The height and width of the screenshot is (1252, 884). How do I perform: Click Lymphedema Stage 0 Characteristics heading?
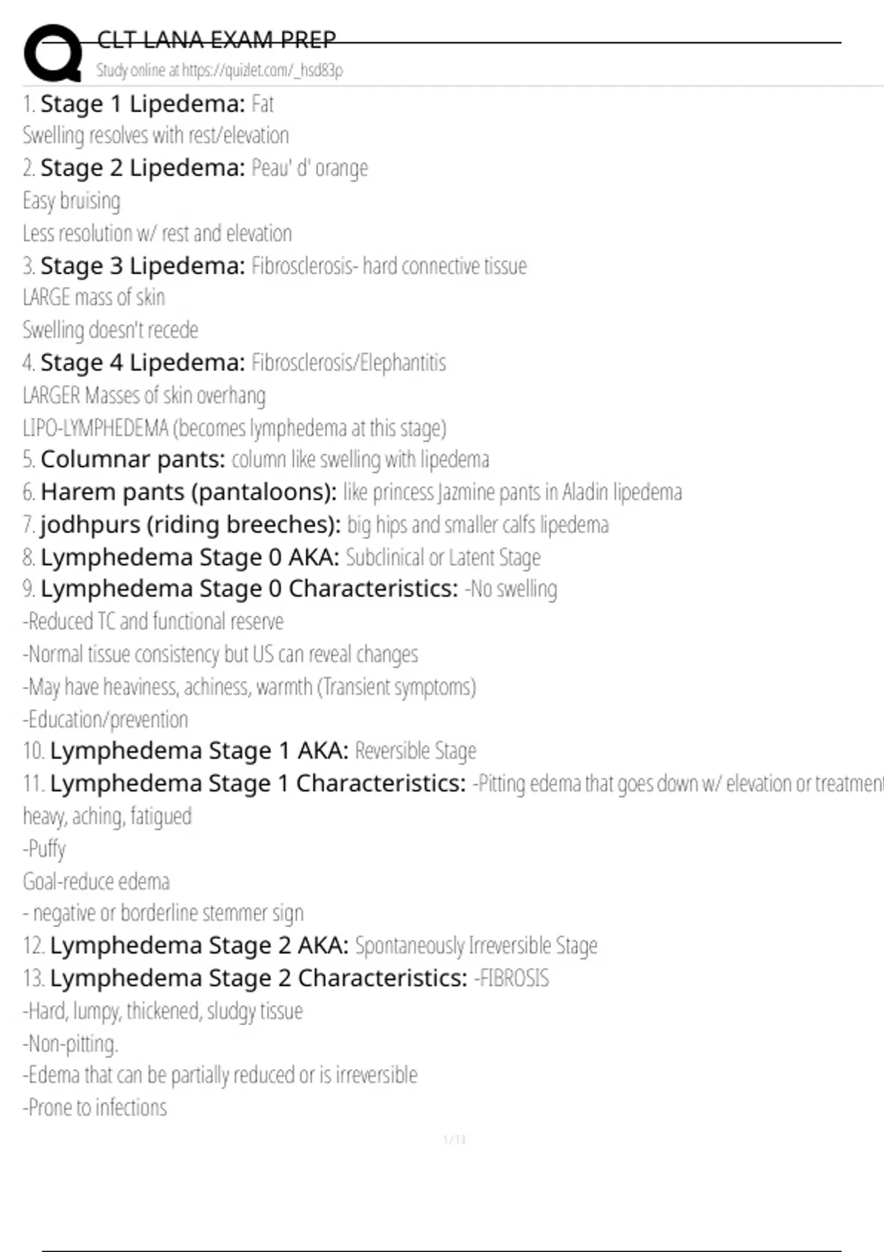[249, 588]
